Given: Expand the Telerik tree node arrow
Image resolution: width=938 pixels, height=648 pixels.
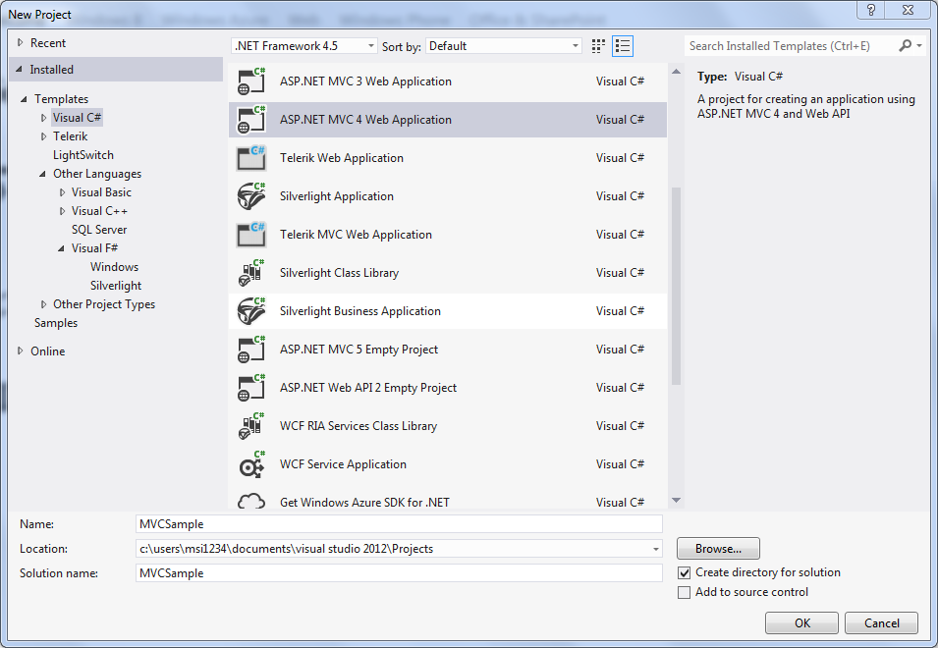Looking at the screenshot, I should coord(43,136).
